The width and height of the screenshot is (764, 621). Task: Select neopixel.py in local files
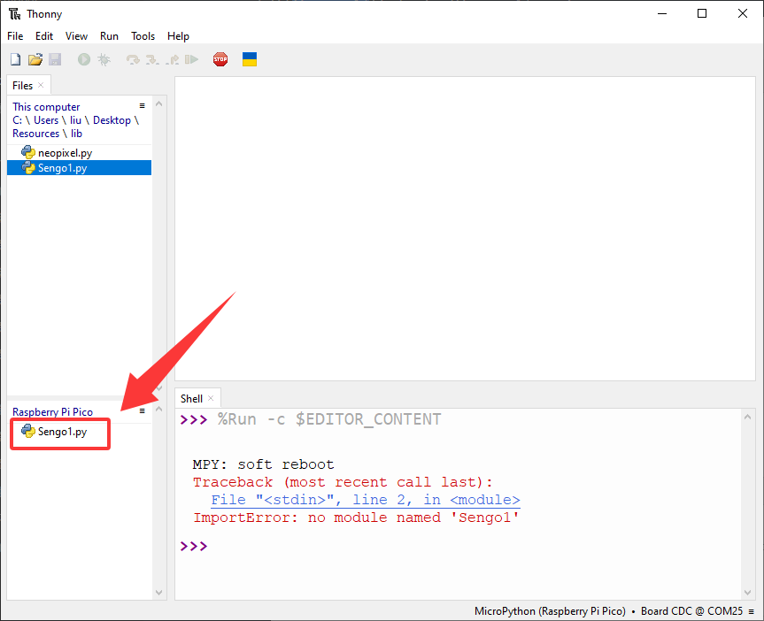79,153
